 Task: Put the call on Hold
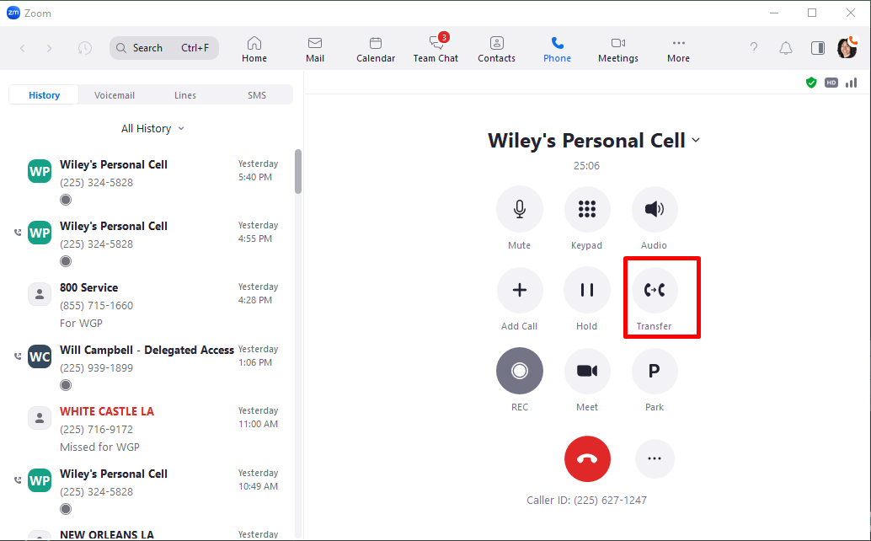(x=587, y=290)
